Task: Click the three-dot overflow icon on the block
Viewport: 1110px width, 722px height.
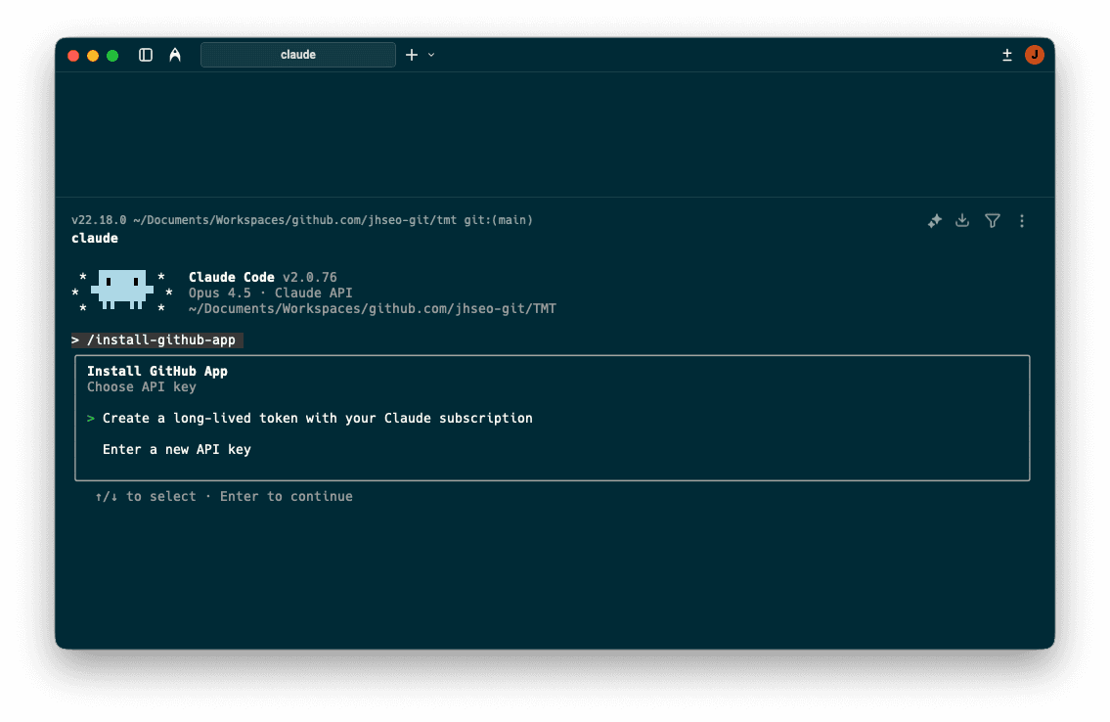Action: pos(1022,221)
